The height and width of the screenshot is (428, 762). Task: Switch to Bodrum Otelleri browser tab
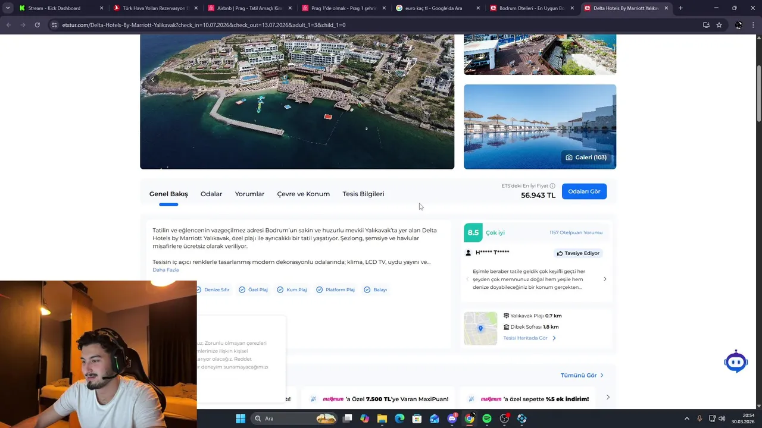click(x=532, y=8)
